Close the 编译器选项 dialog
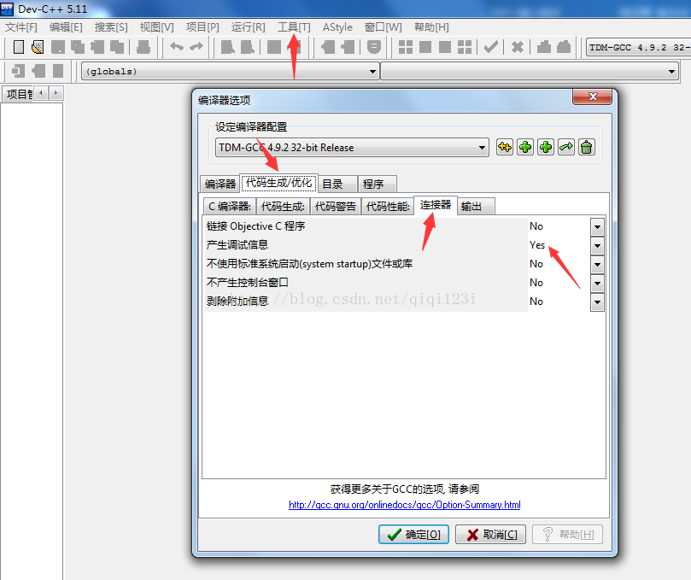This screenshot has width=691, height=580. coord(592,97)
